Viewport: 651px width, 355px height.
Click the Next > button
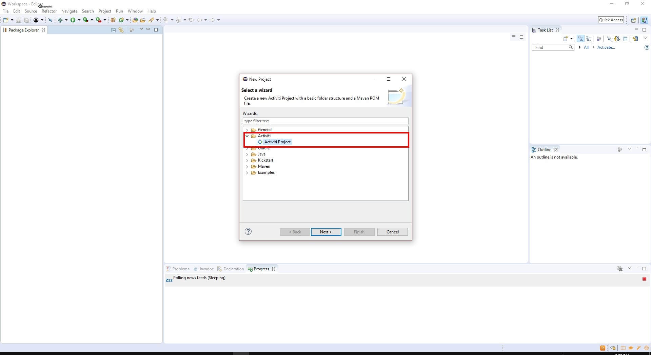coord(326,232)
